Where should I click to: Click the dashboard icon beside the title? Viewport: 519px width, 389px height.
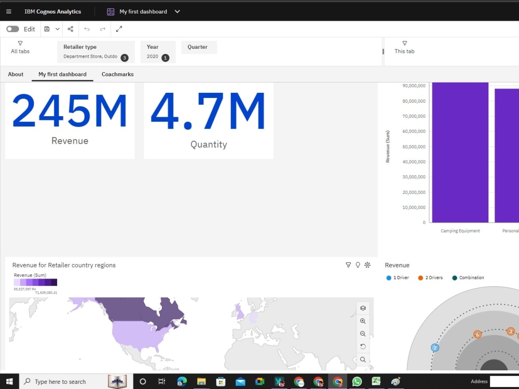point(111,12)
